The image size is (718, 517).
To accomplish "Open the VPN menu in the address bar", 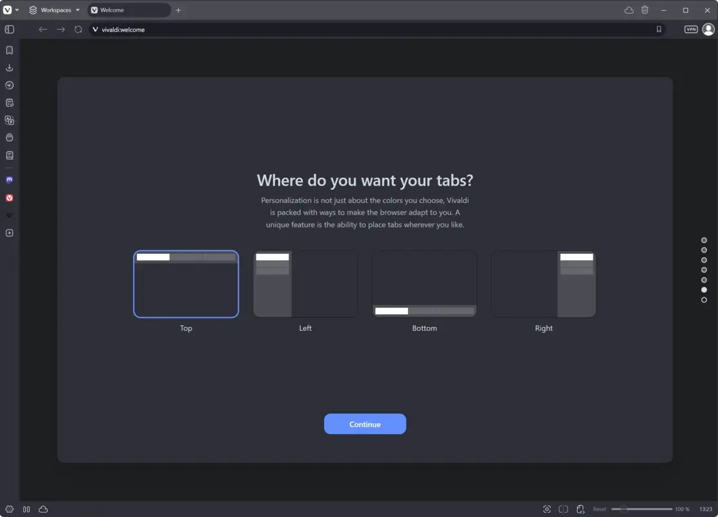I will pyautogui.click(x=690, y=29).
